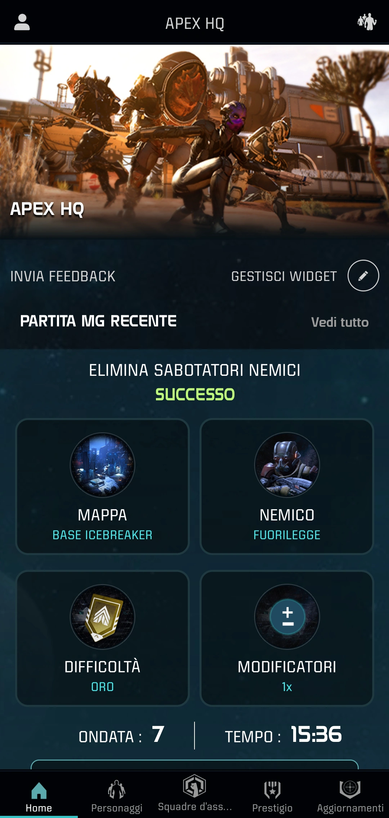Select the Fuorilegge enemy portrait
Screen dimensions: 389x818
[x=287, y=465]
